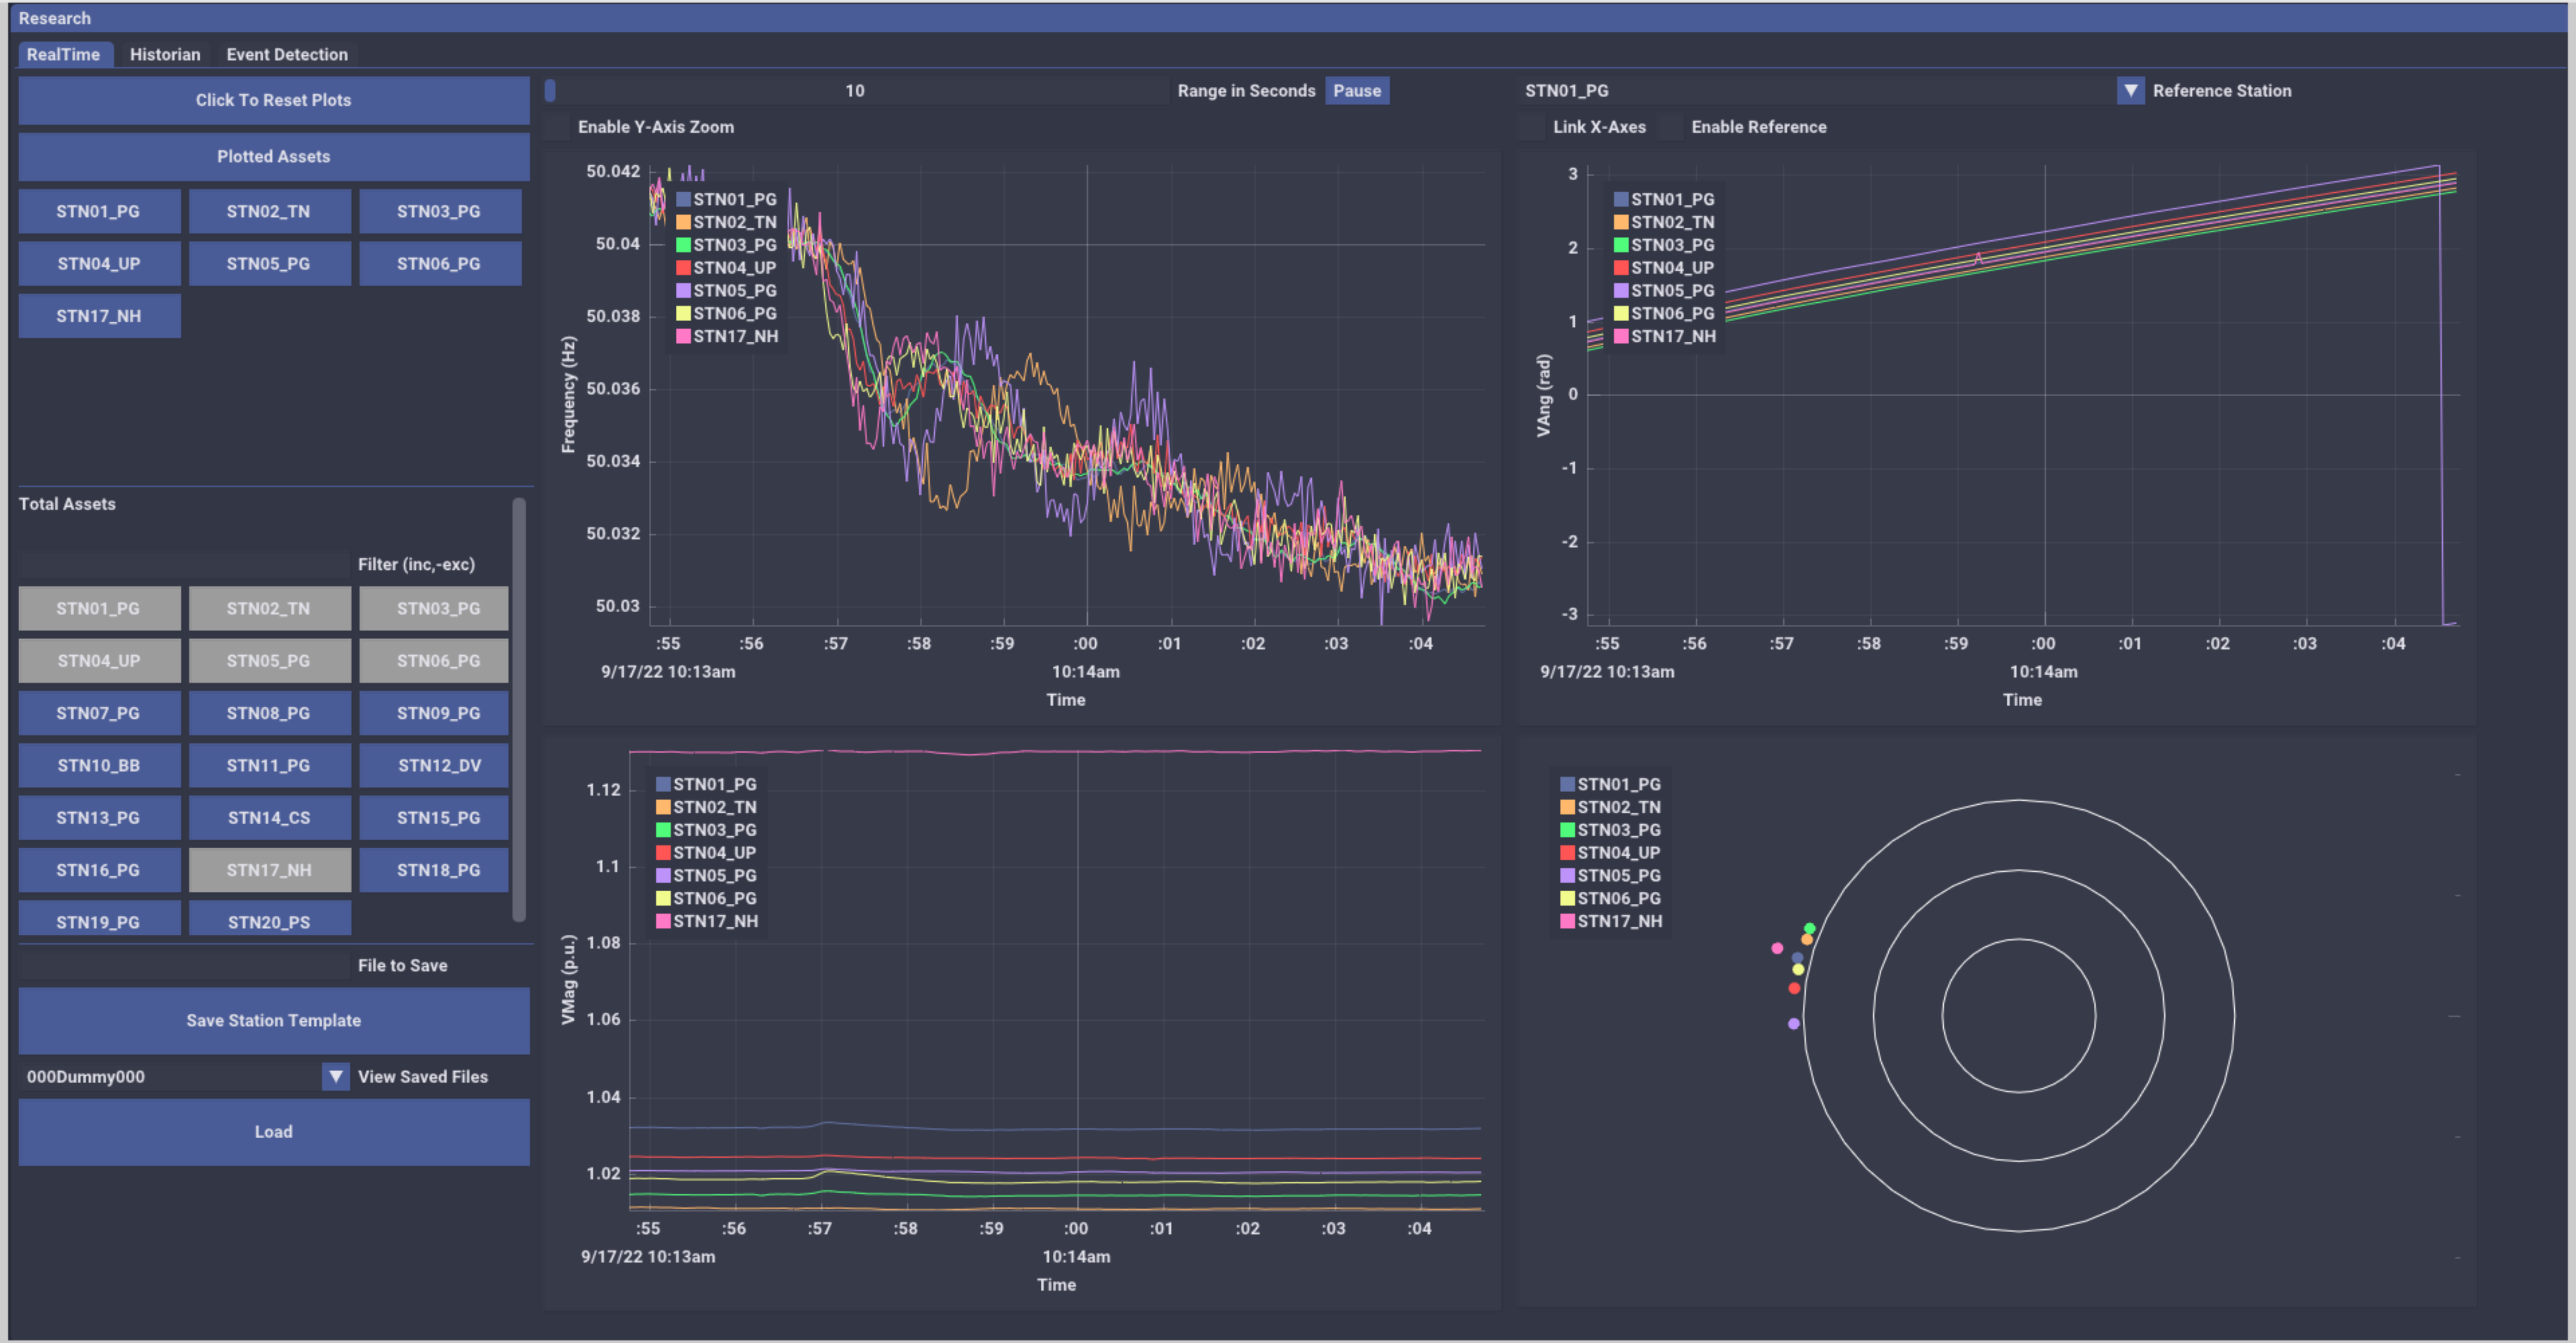This screenshot has width=2576, height=1343.
Task: Toggle STN17_NH legend swatch in polar plot
Action: pos(1567,921)
